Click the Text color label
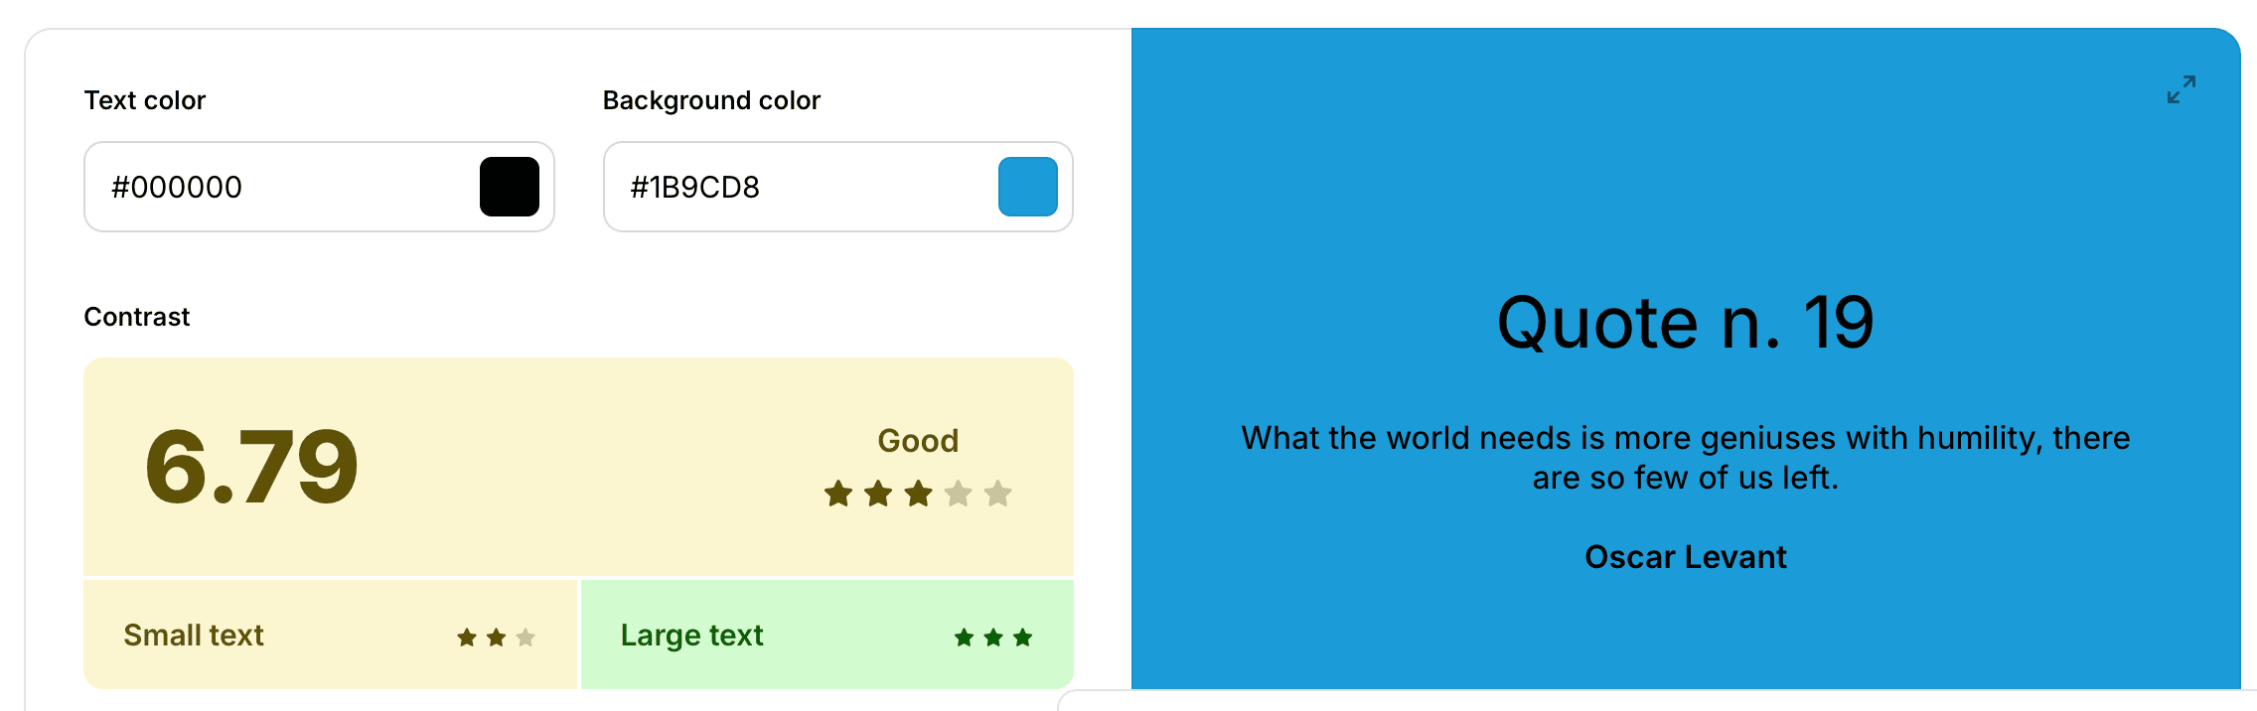Image resolution: width=2257 pixels, height=711 pixels. click(x=145, y=100)
